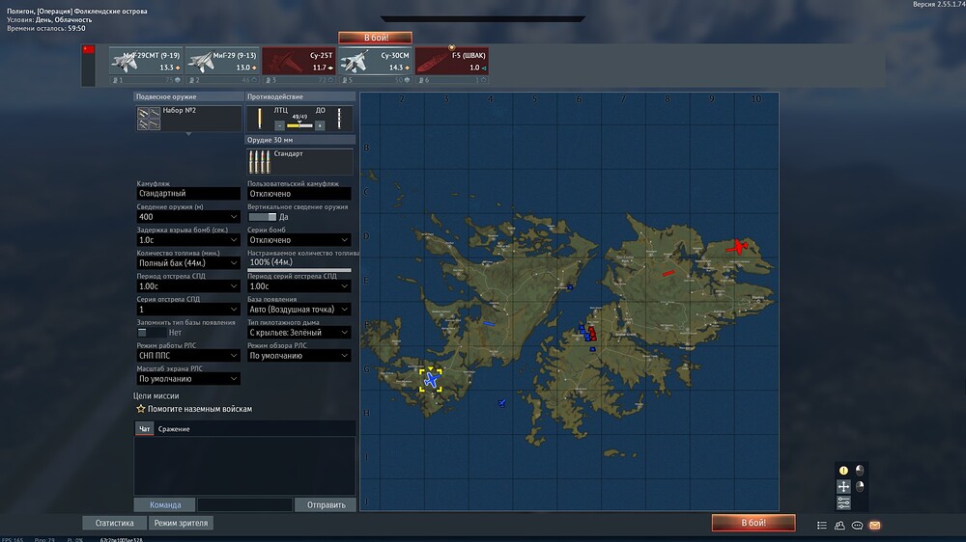Expand Сведение оружия 400 dropdown
This screenshot has height=542, width=966.
188,217
